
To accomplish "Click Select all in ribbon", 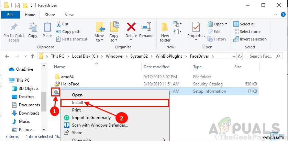I will tap(244, 24).
